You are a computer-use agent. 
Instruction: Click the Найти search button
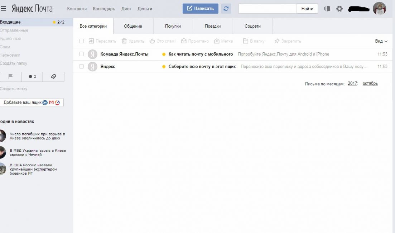[x=307, y=9]
